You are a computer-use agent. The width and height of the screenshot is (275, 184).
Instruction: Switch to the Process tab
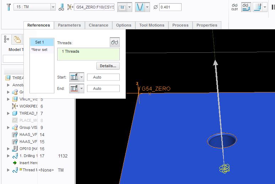(180, 25)
